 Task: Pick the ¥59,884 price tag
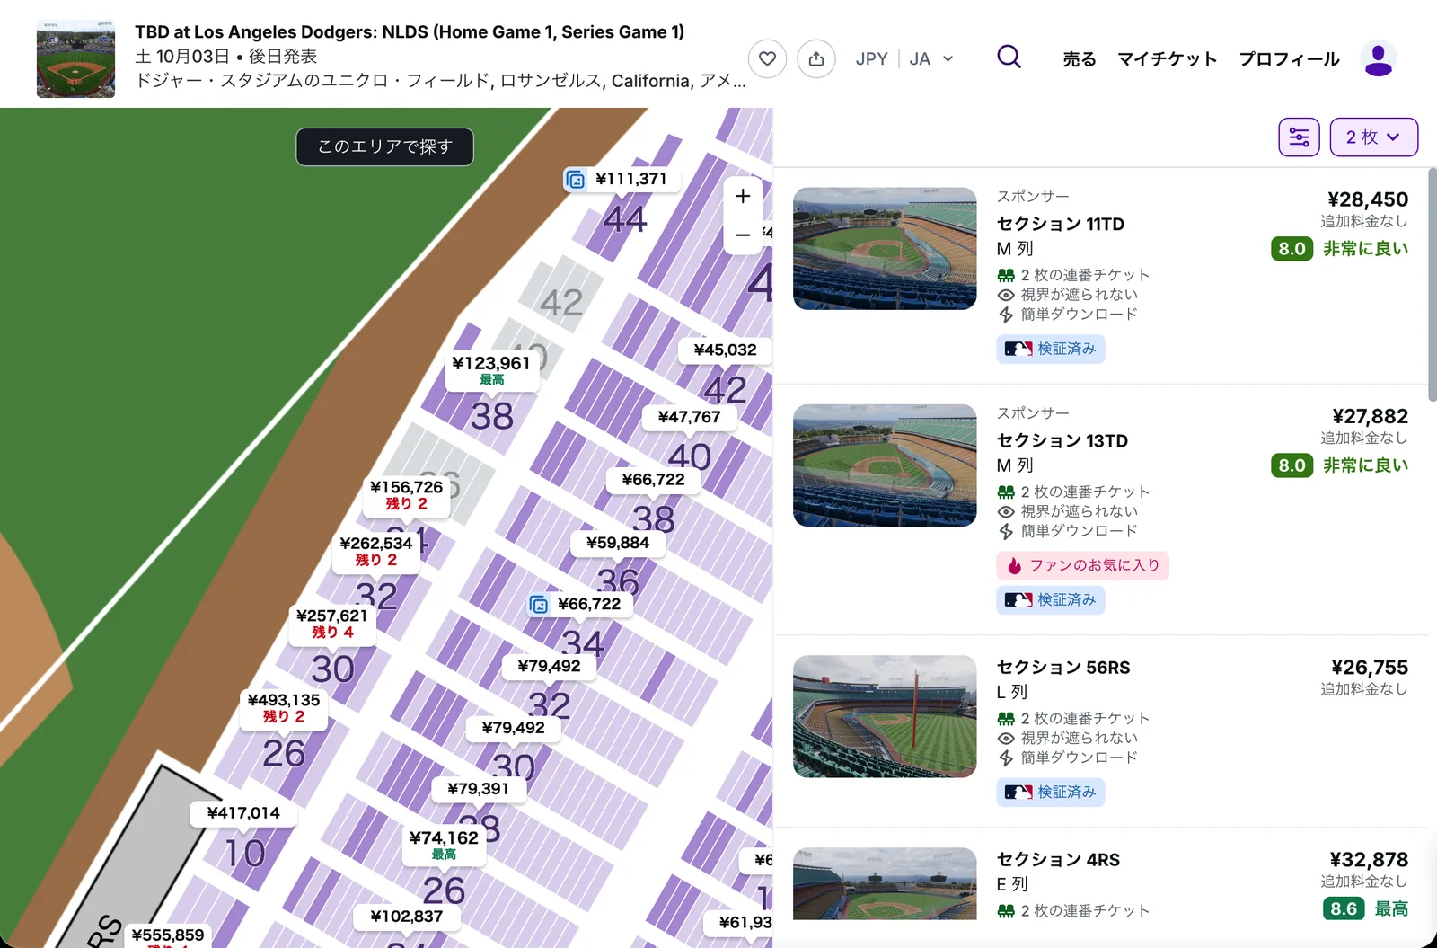(618, 543)
